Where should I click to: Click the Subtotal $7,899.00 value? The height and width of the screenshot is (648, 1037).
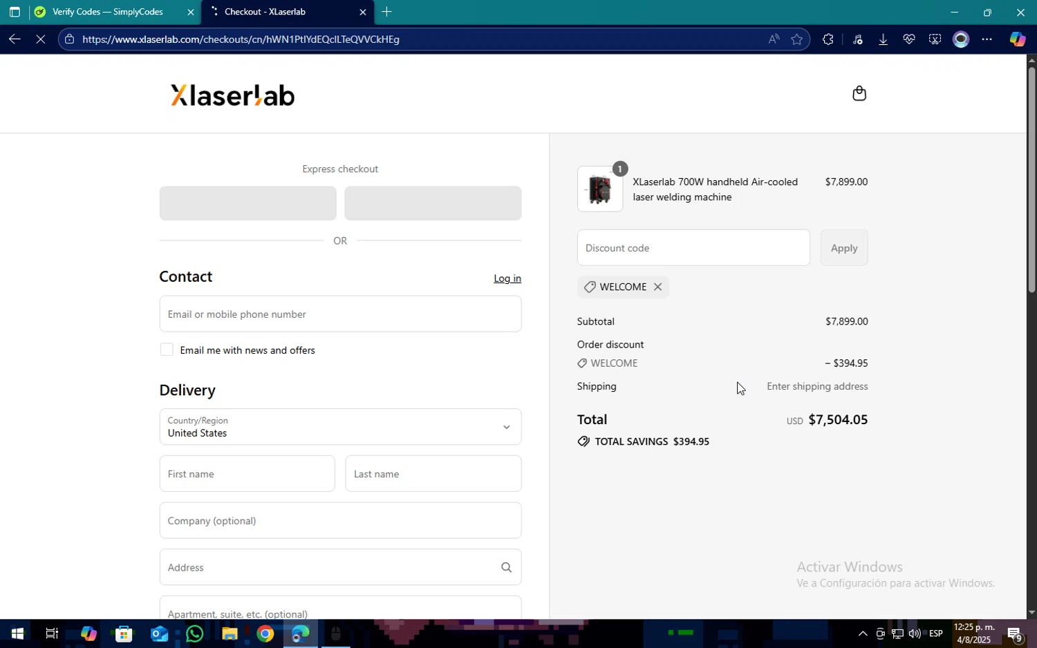847,321
